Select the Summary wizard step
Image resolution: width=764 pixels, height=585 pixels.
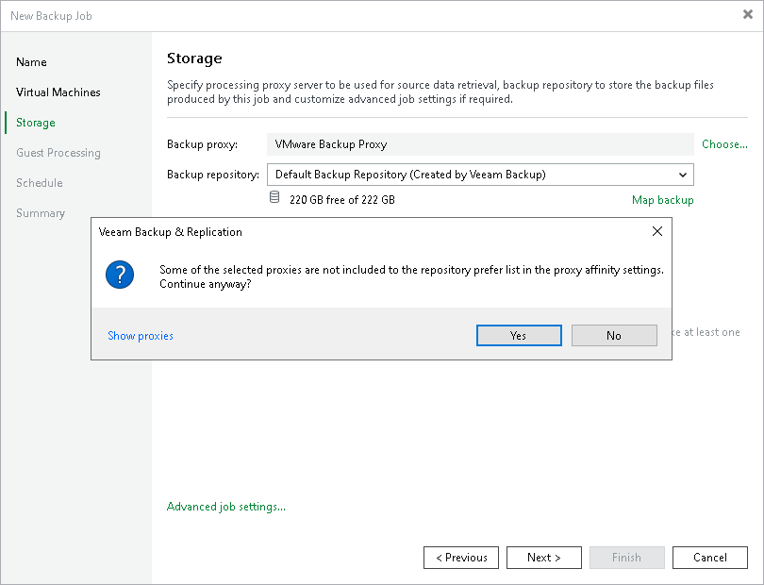point(41,213)
